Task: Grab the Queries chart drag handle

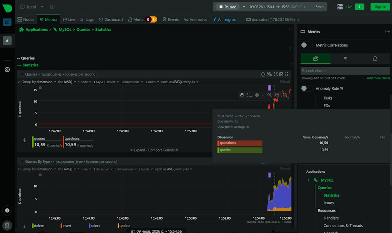Action: (287, 74)
